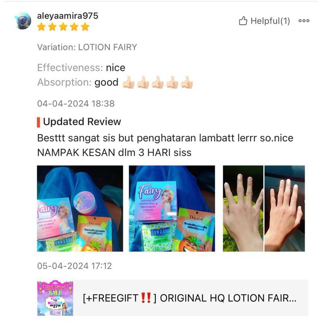Screen dimensions: 322x322
Task: Open the three-dot more options menu
Action: (x=304, y=21)
